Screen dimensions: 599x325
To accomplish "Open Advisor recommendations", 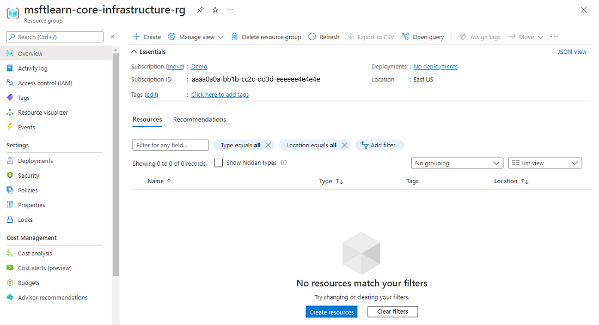I will pos(52,297).
